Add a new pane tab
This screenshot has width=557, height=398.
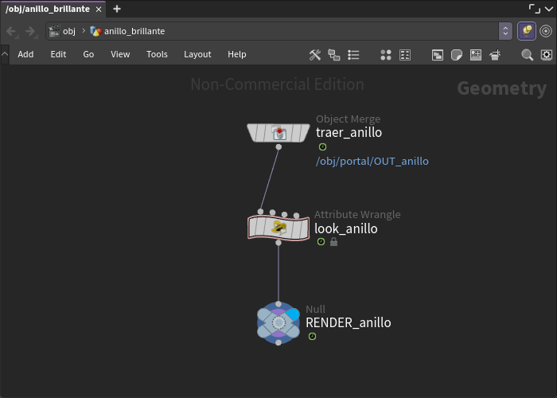pyautogui.click(x=117, y=9)
